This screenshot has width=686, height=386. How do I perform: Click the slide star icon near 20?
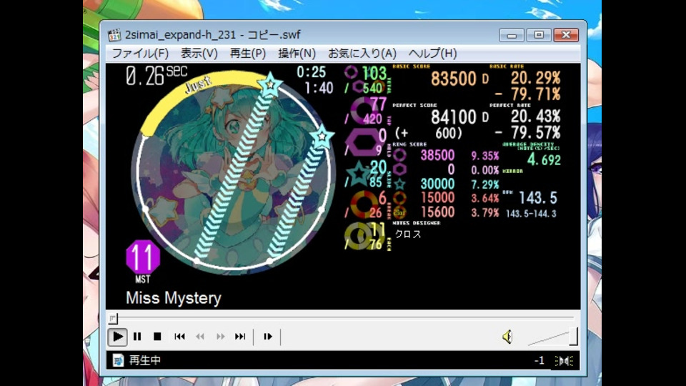pyautogui.click(x=359, y=174)
